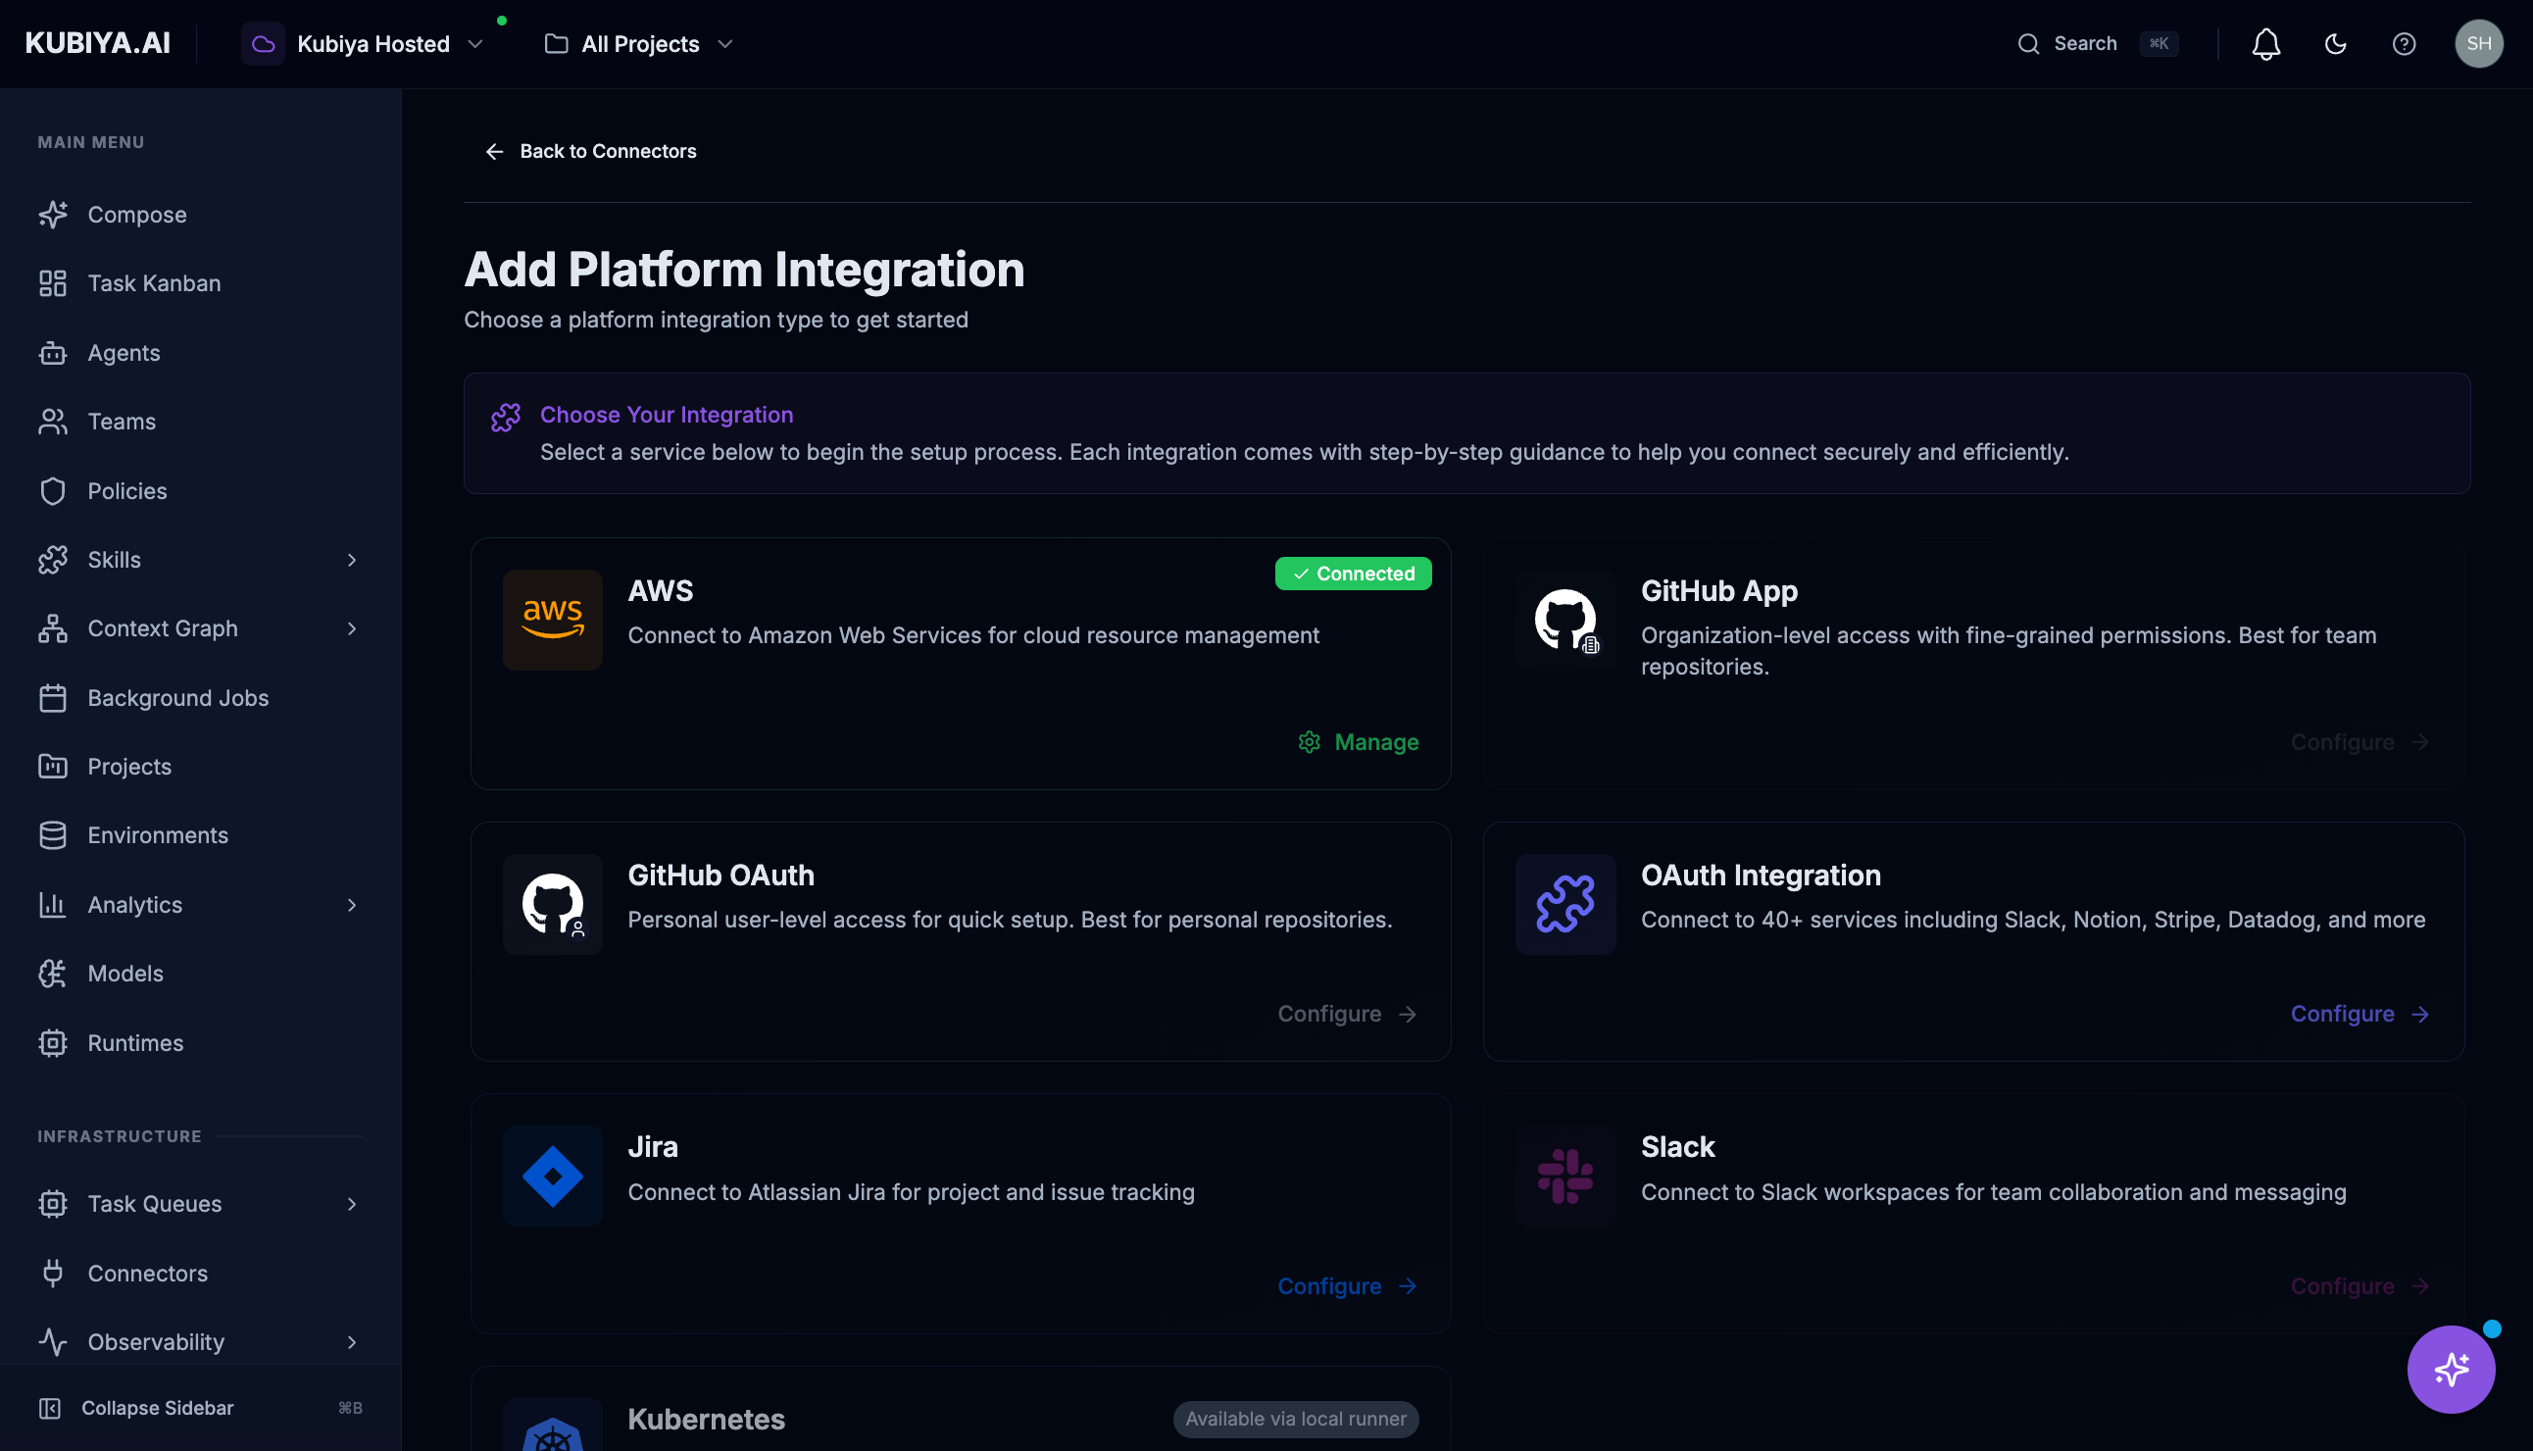Open the Policies section
The width and height of the screenshot is (2533, 1451).
tap(126, 490)
